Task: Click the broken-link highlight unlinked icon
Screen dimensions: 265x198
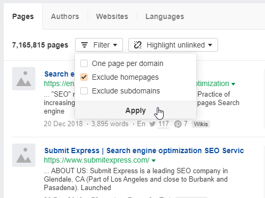Action: [x=138, y=45]
